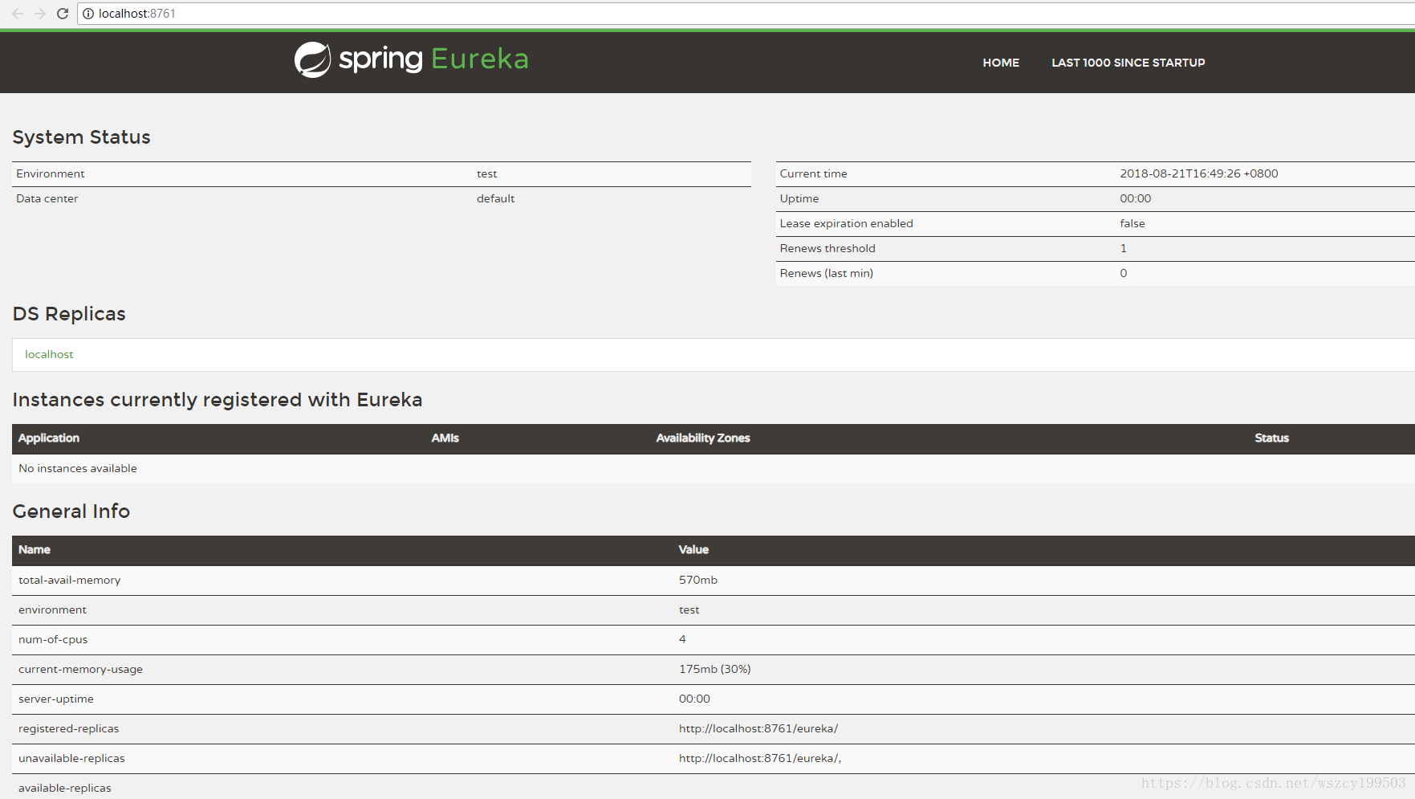Click the num-of-cpus row name
Image resolution: width=1415 pixels, height=799 pixels.
pos(53,639)
